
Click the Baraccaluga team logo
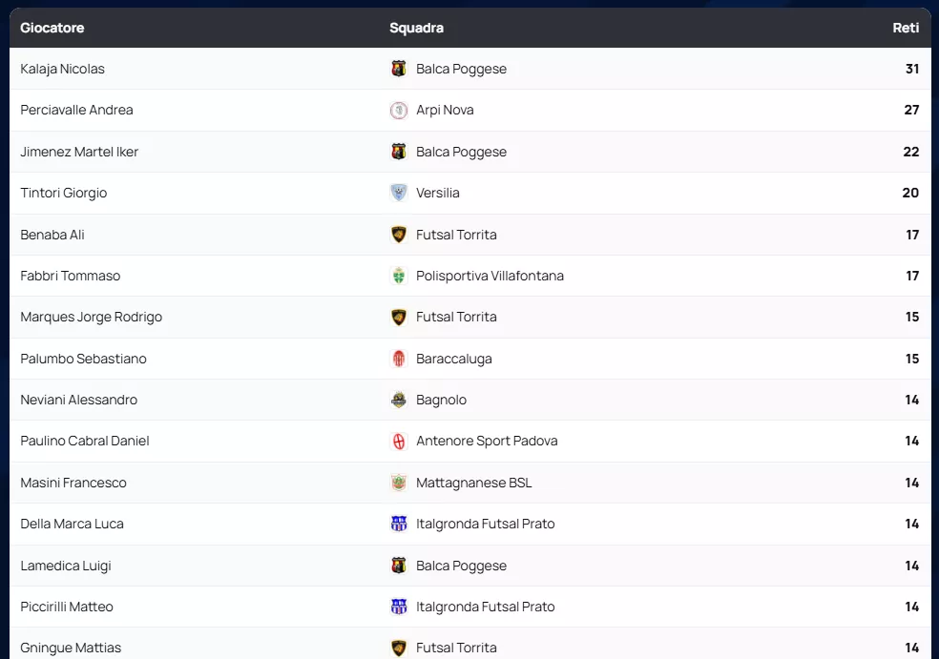[x=399, y=359]
